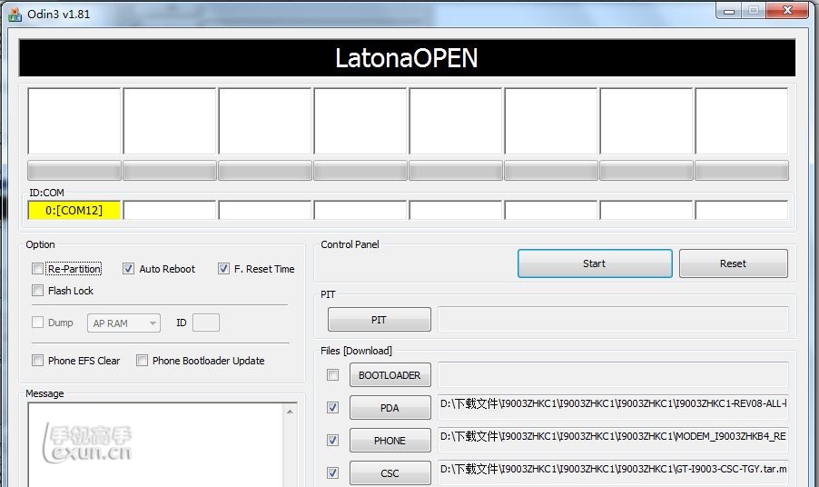Uncheck the CSC file checkbox
This screenshot has height=487, width=819.
[x=332, y=472]
